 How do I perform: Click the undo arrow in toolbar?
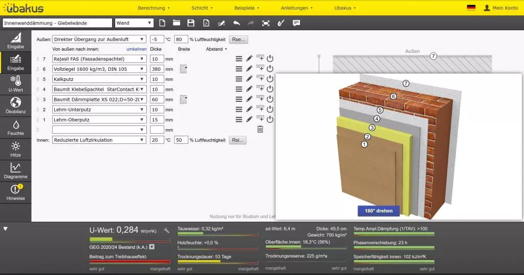[x=236, y=23]
